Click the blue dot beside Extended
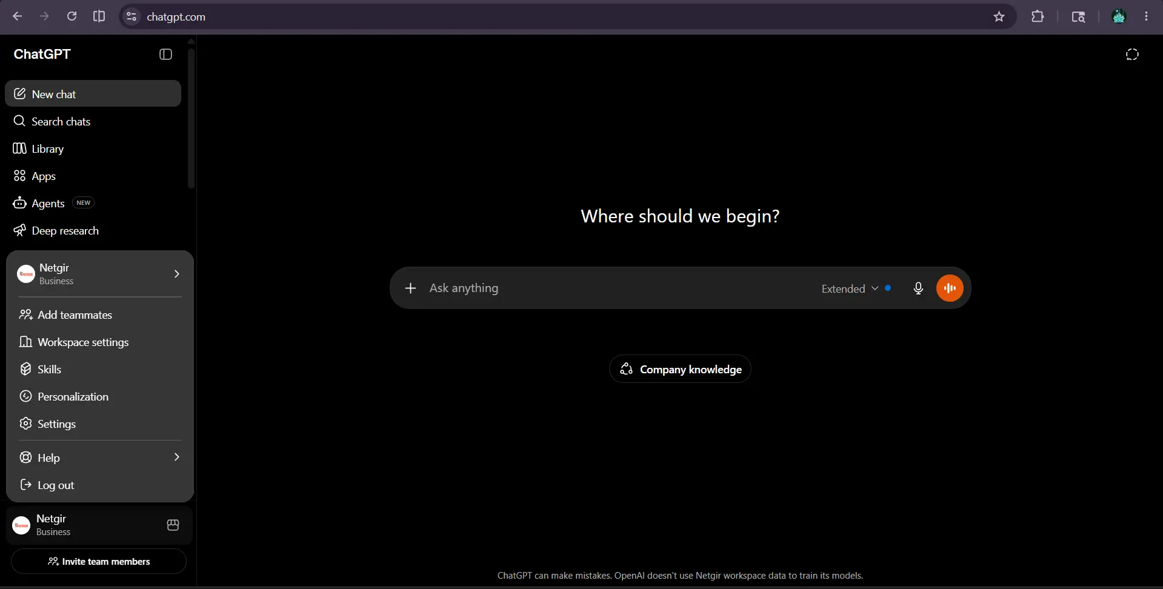The image size is (1163, 589). coord(888,288)
